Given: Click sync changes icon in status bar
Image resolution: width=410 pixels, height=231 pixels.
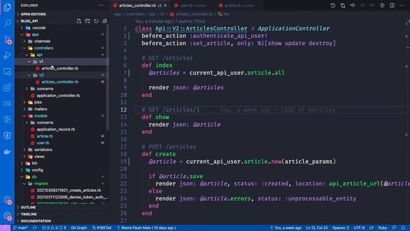Looking at the screenshot, I should click(x=35, y=228).
